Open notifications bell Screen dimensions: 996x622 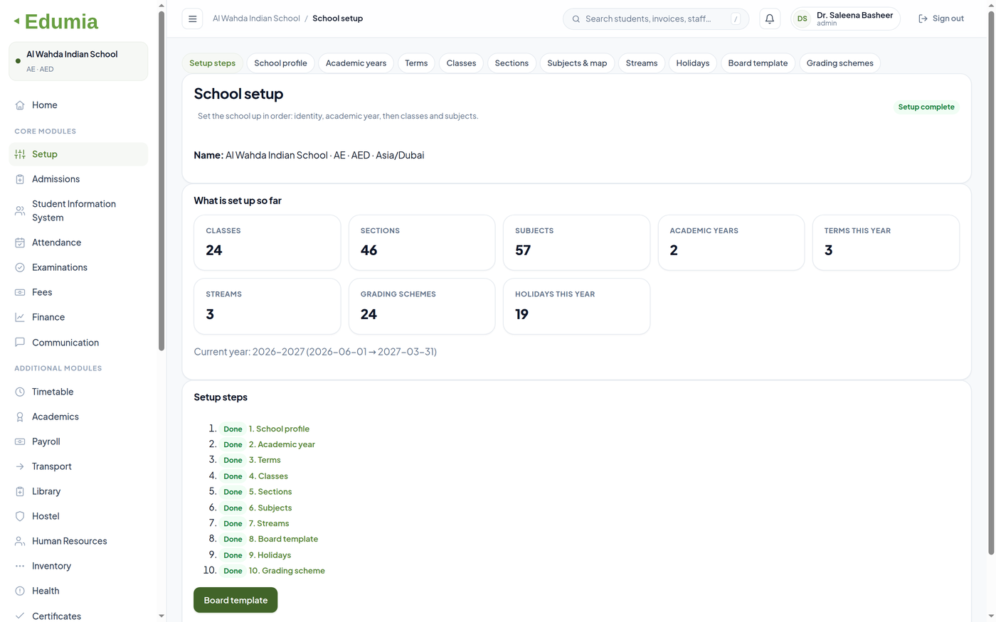tap(770, 18)
